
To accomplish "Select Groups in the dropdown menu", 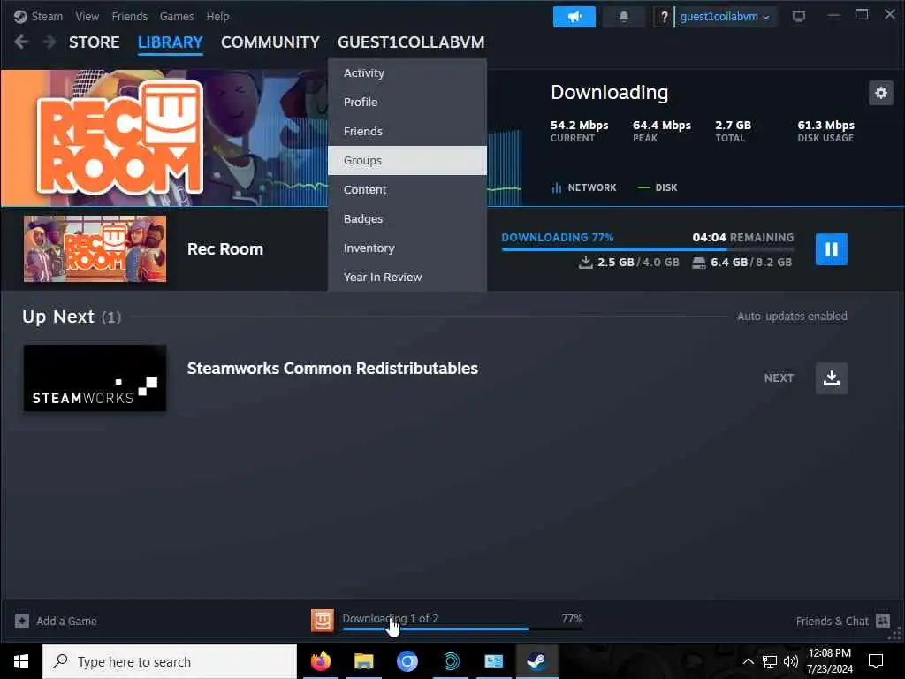I will 407,161.
